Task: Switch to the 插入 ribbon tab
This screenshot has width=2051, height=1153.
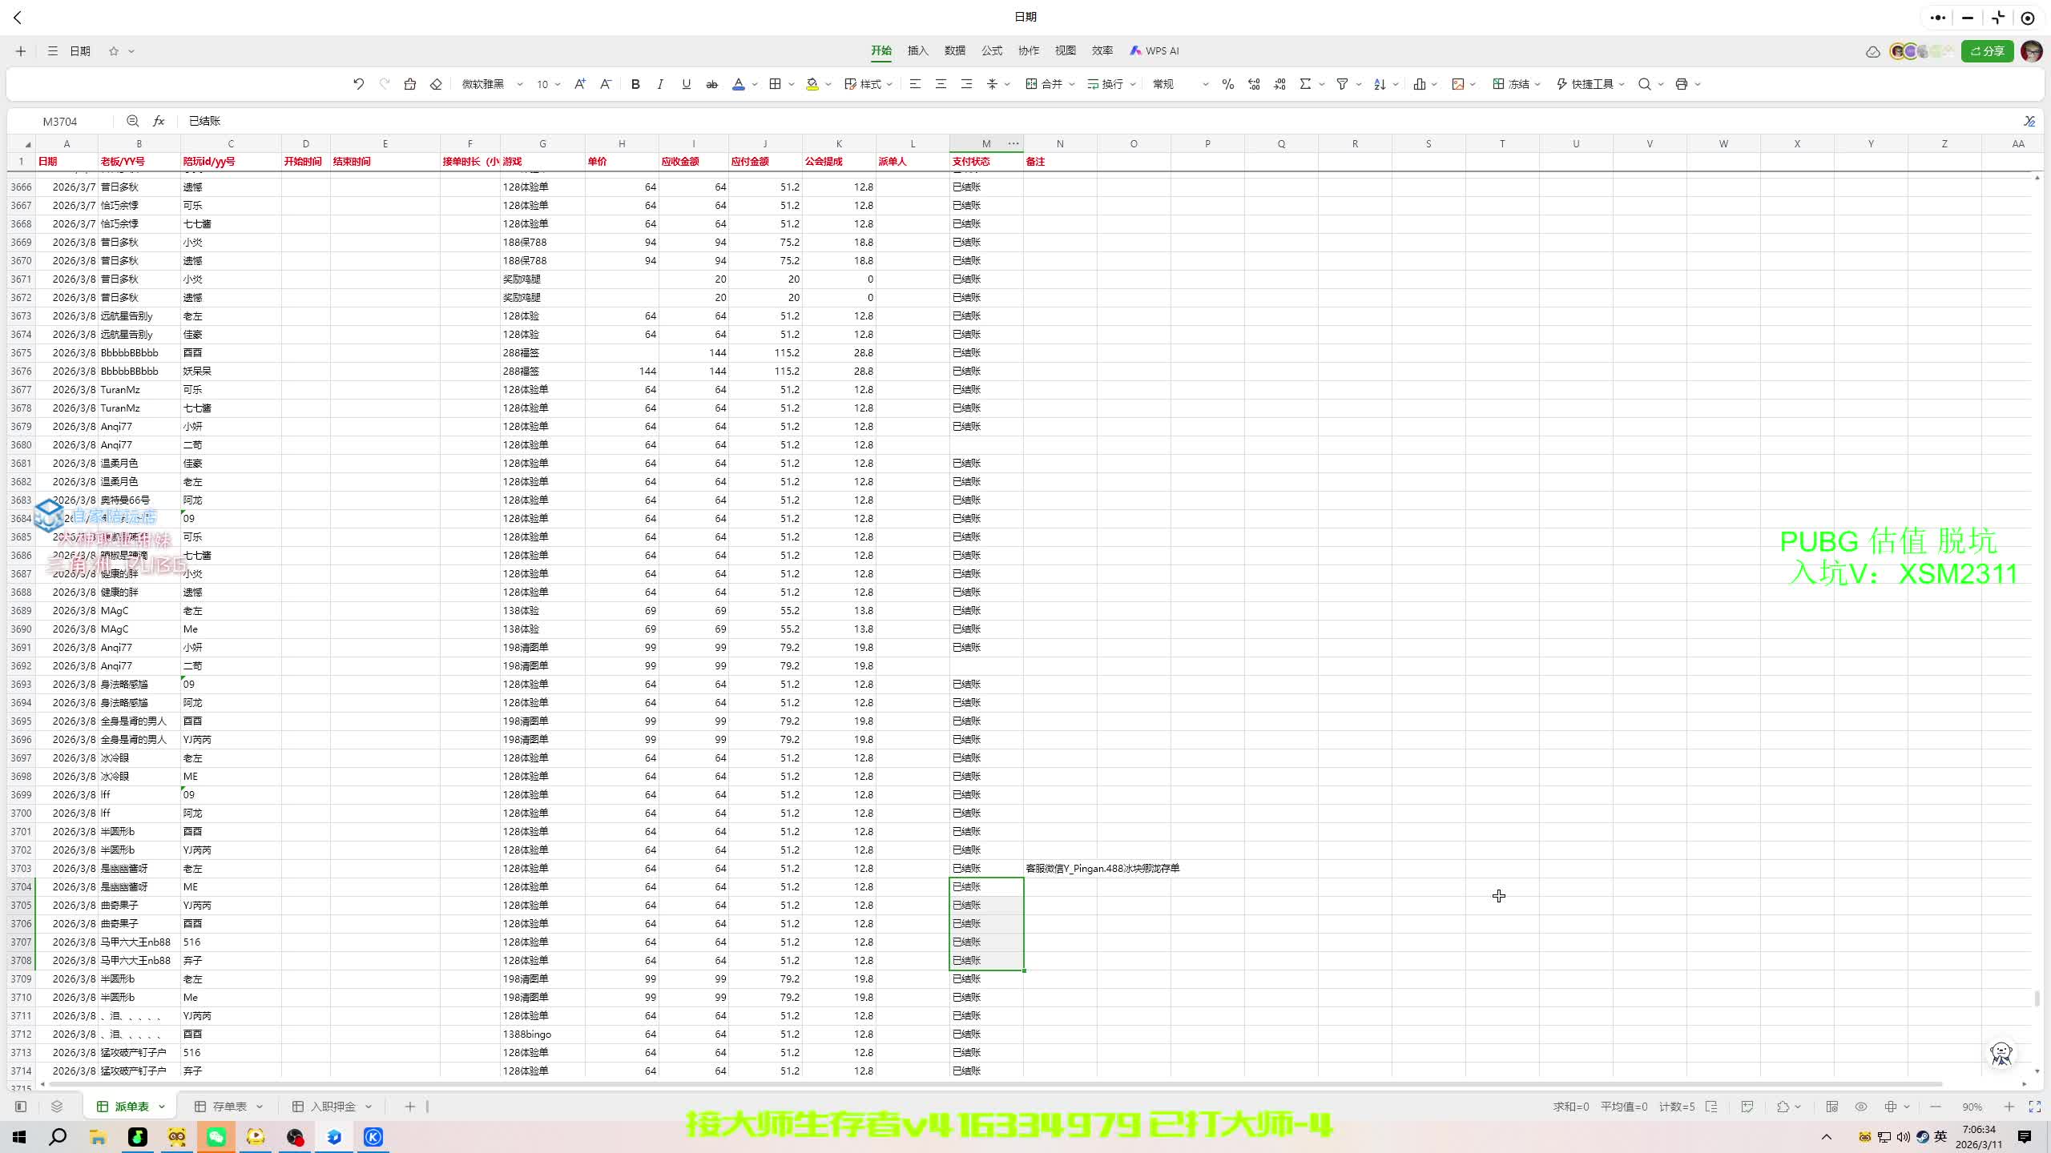Action: pyautogui.click(x=917, y=50)
